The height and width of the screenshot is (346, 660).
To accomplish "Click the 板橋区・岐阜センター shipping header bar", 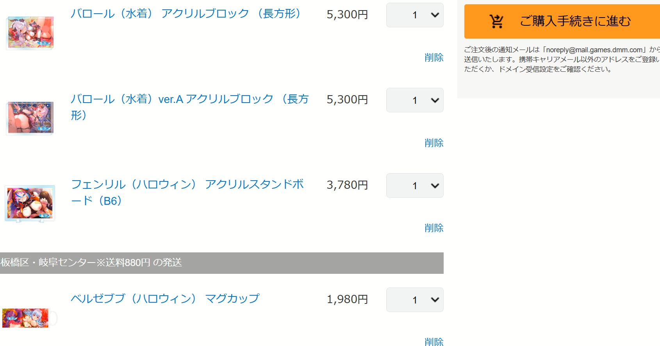I will coord(221,263).
